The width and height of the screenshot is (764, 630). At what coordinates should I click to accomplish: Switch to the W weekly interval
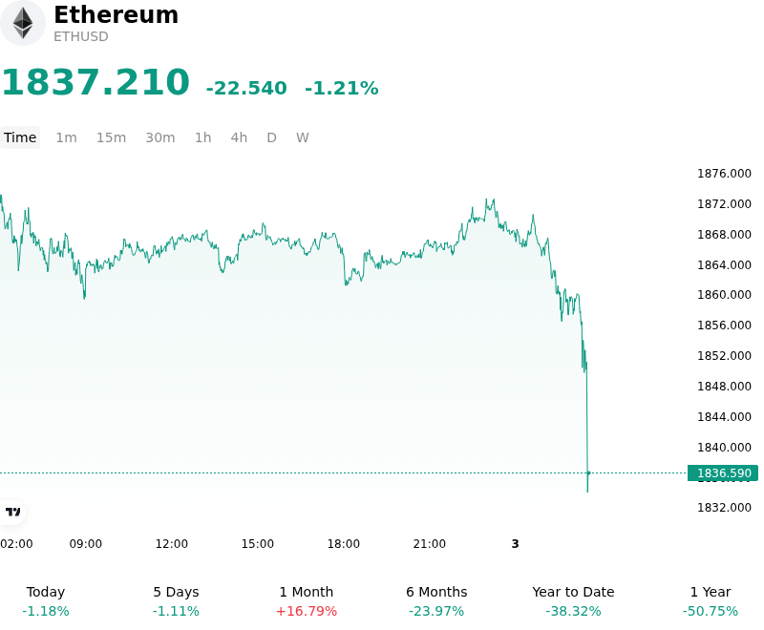click(303, 137)
